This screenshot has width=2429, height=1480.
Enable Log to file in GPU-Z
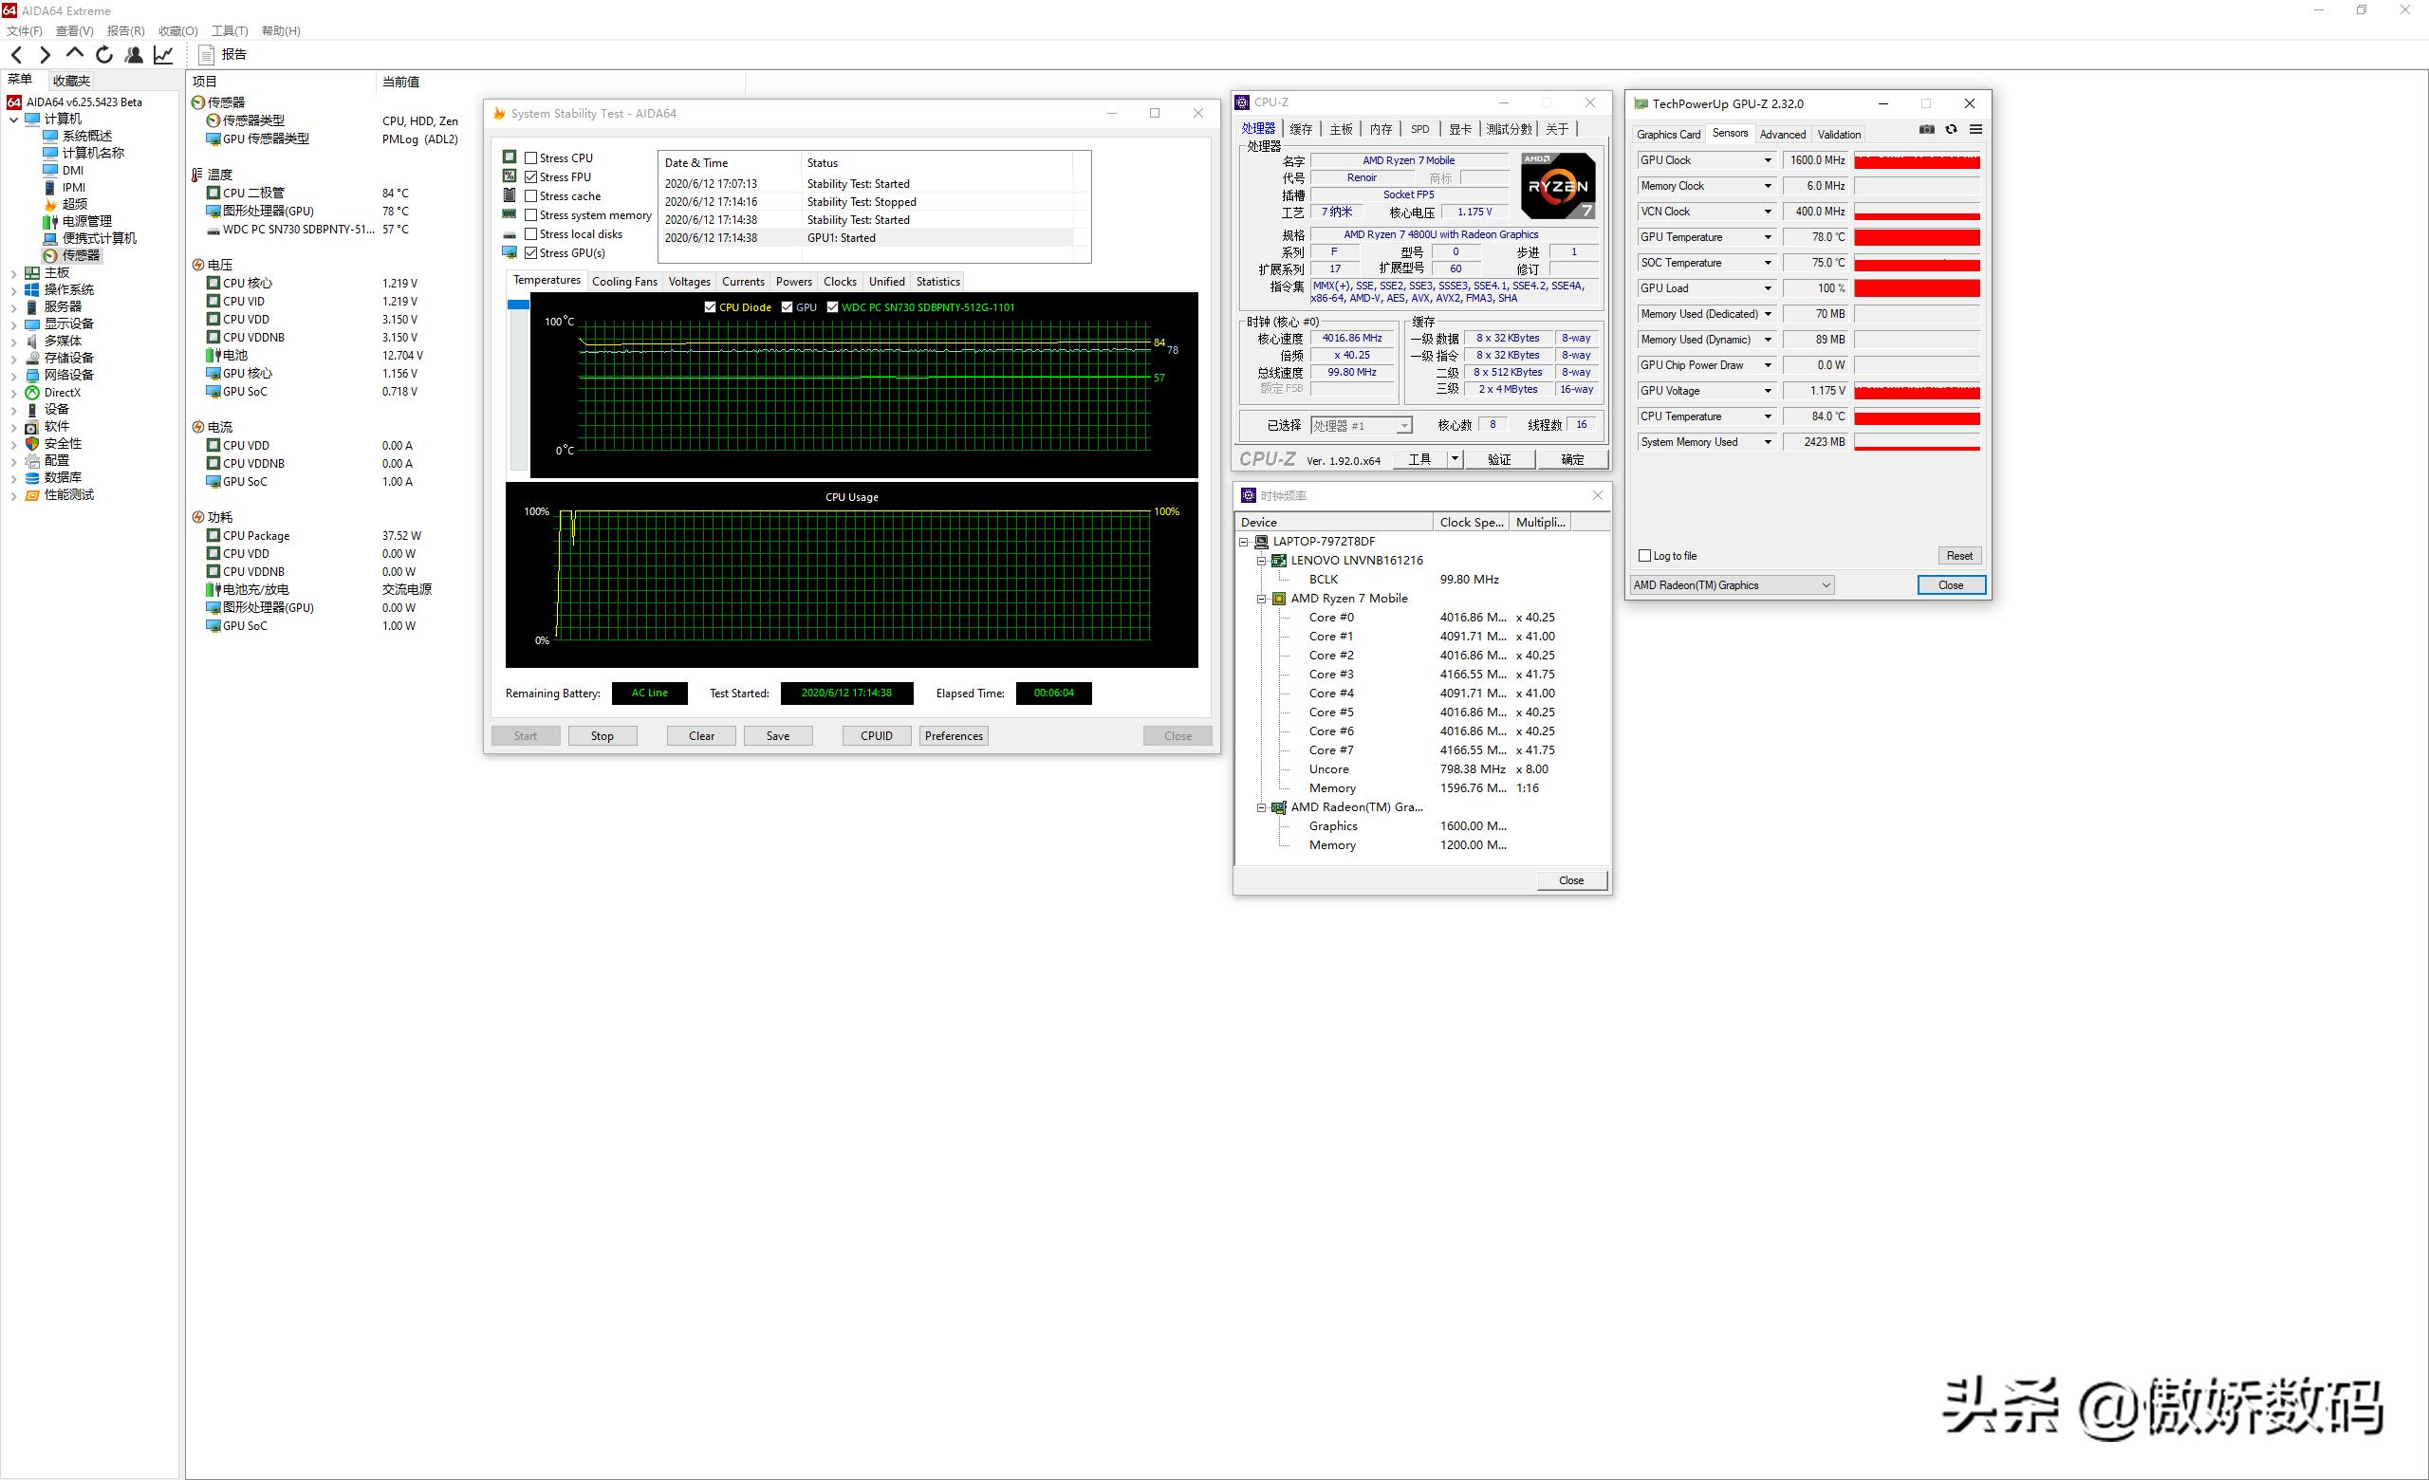(1644, 556)
